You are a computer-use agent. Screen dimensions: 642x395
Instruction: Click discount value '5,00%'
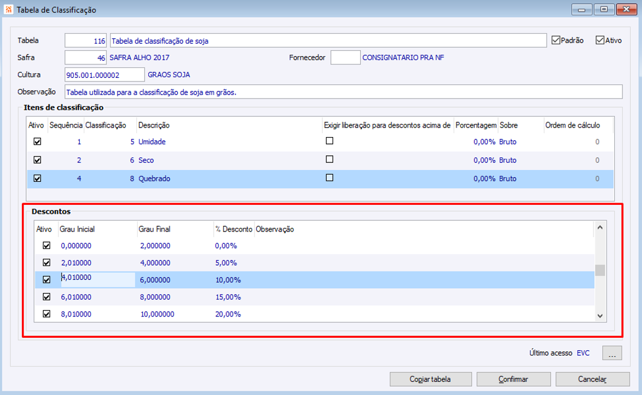(226, 263)
